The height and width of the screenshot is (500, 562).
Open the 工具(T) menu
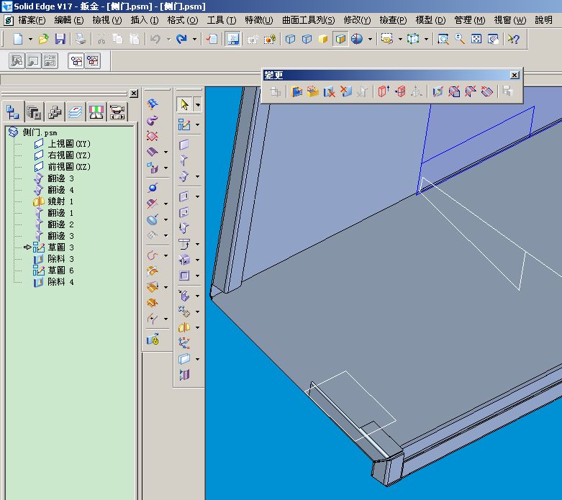pyautogui.click(x=221, y=20)
